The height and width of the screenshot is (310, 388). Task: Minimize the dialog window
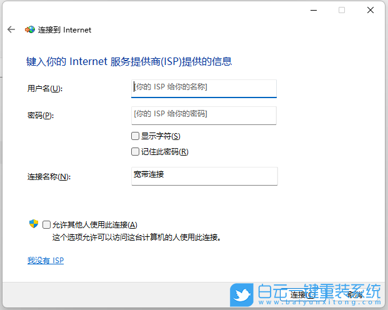314,10
